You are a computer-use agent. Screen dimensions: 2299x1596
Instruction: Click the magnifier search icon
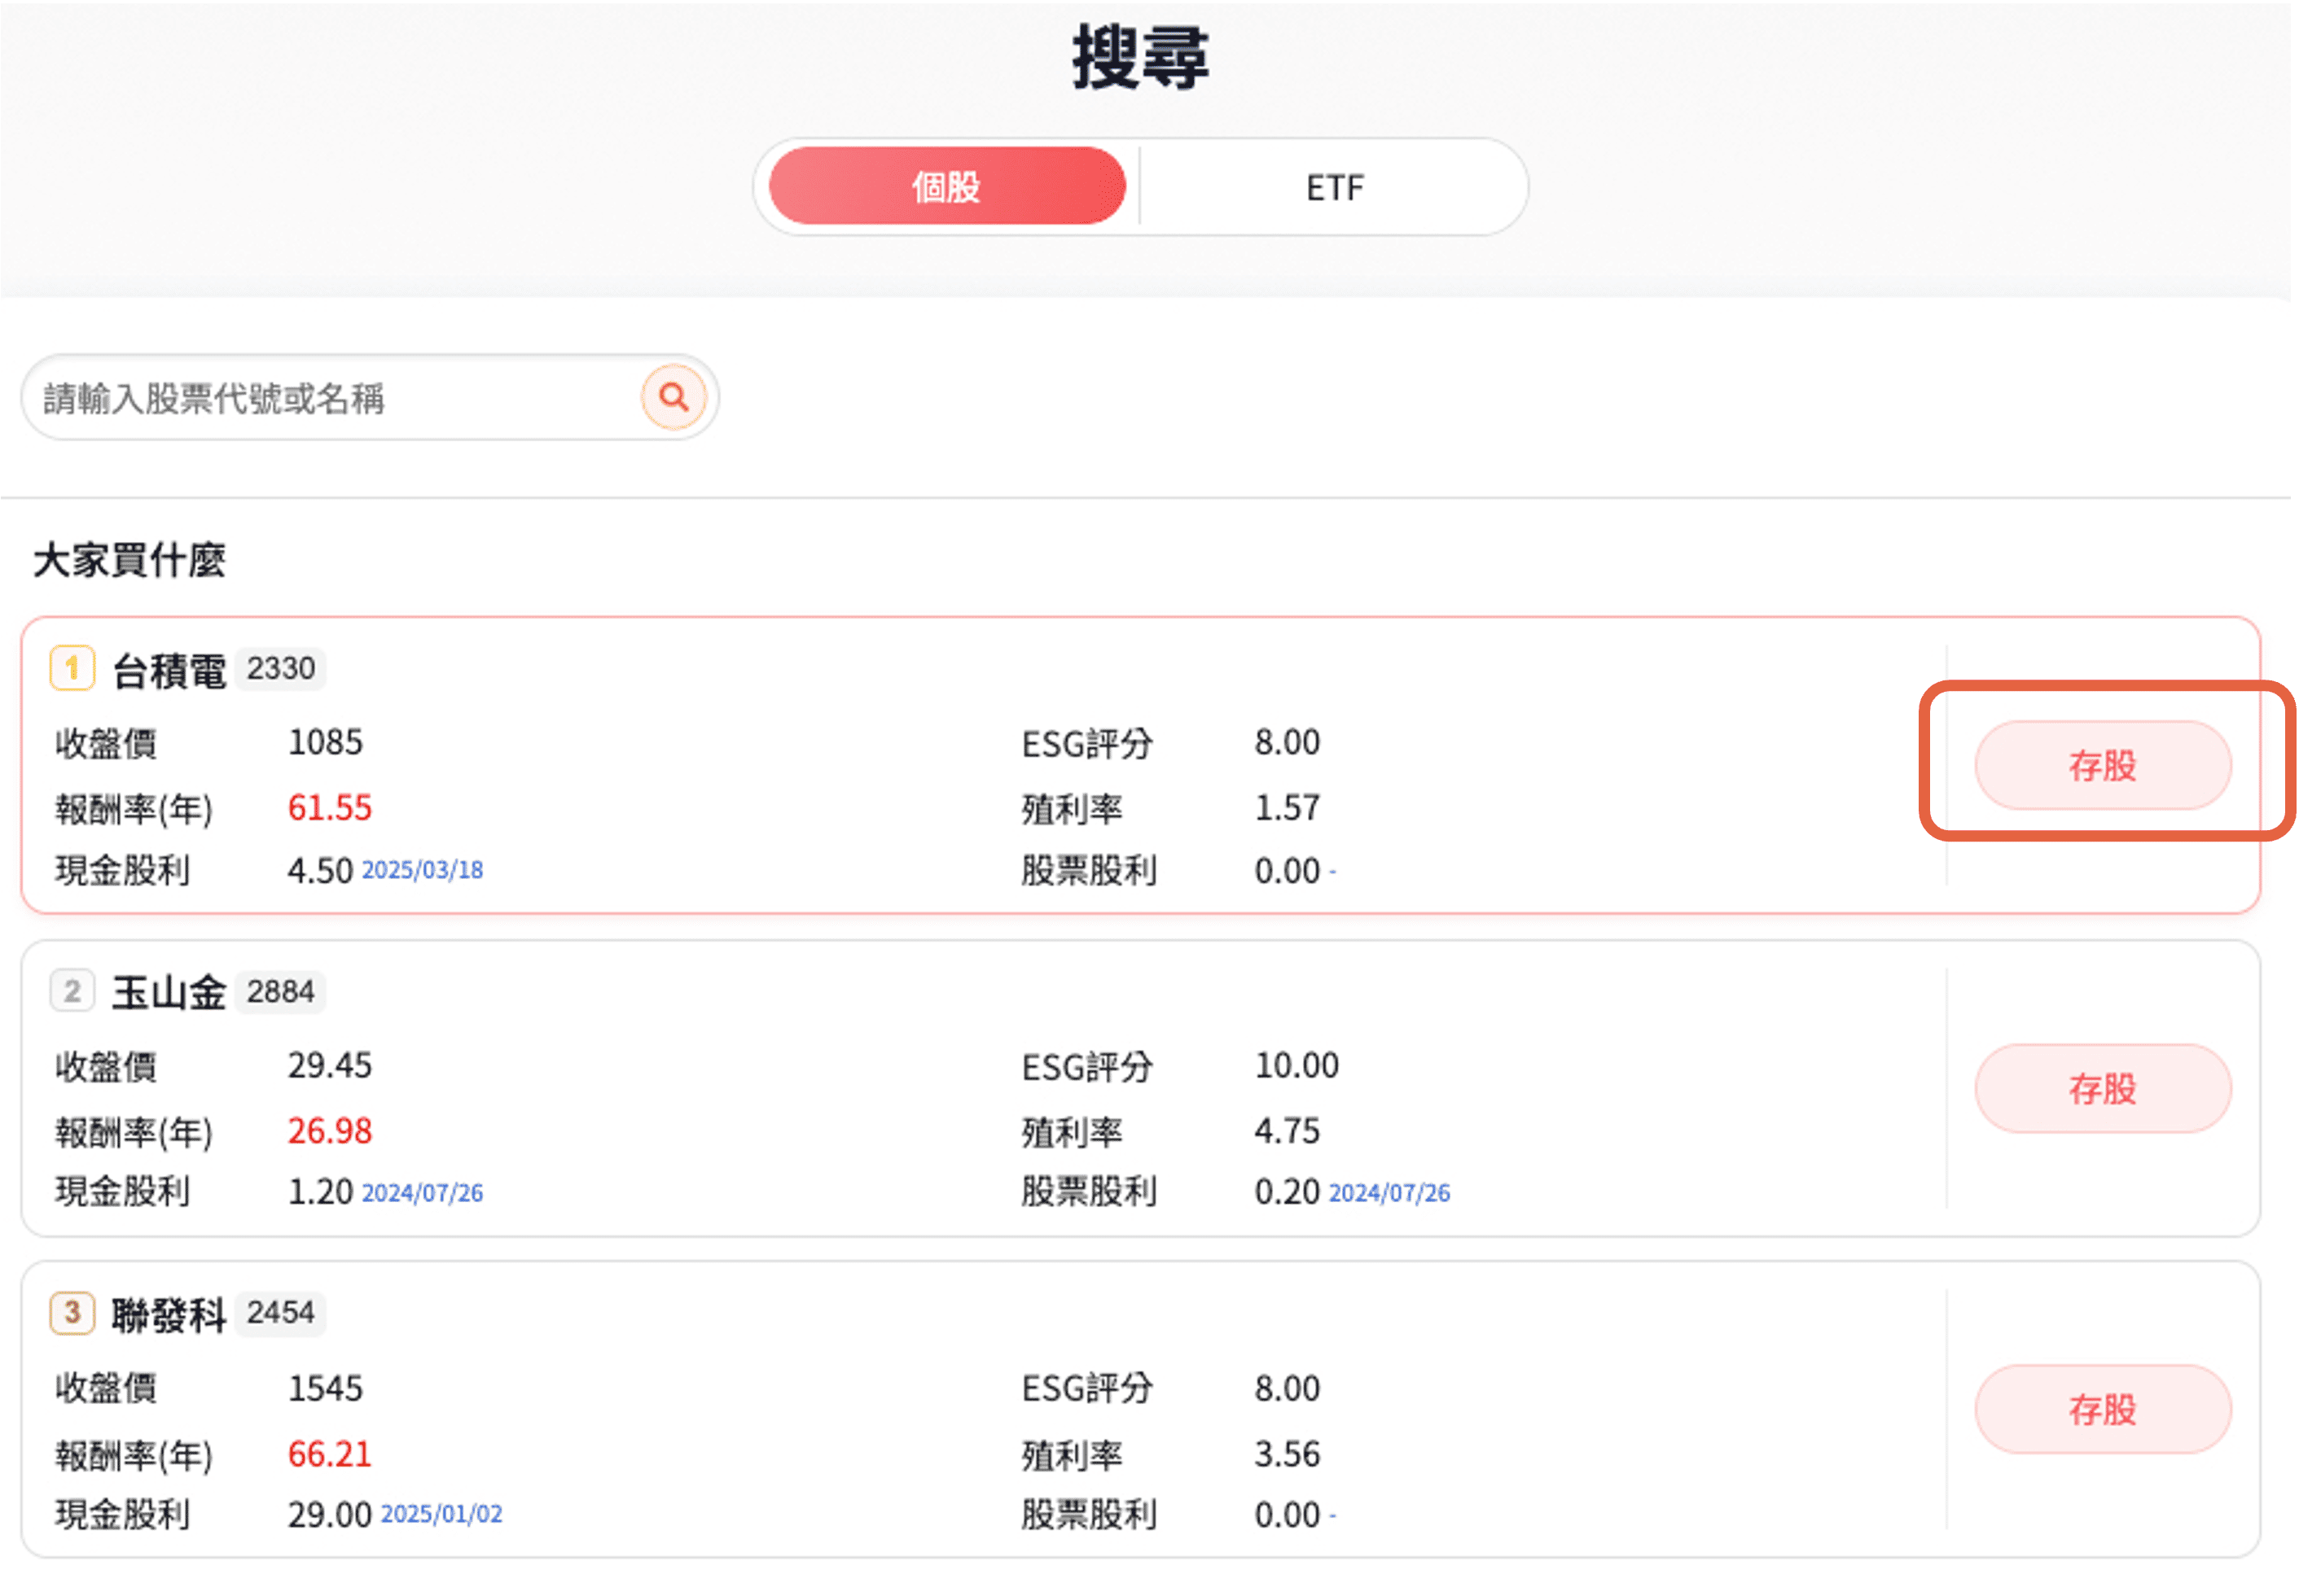point(673,397)
